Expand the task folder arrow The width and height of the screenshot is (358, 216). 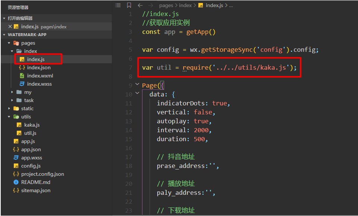(x=12, y=100)
